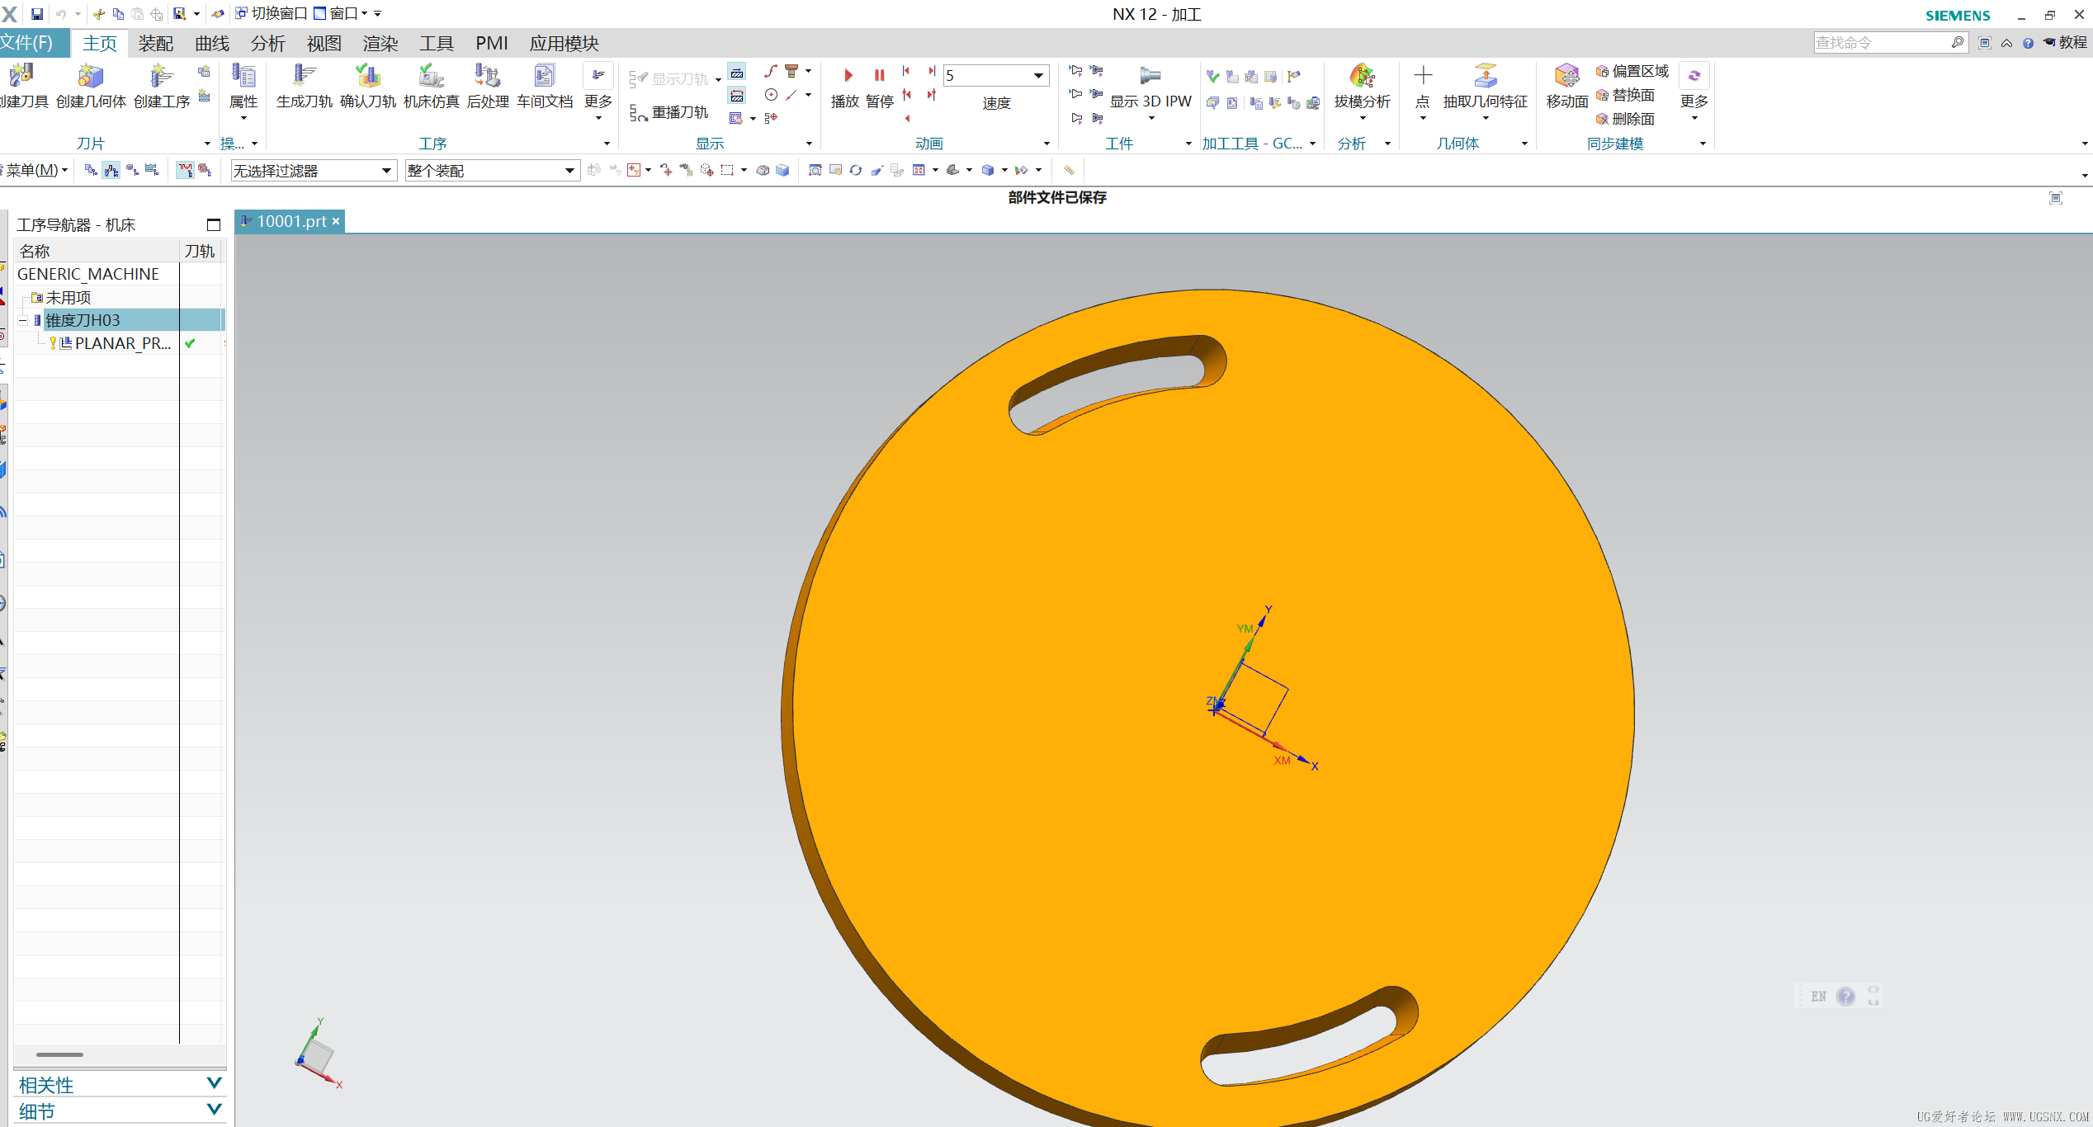The width and height of the screenshot is (2093, 1127).
Task: Click the Tool Path (刀轨) column header
Action: click(200, 251)
